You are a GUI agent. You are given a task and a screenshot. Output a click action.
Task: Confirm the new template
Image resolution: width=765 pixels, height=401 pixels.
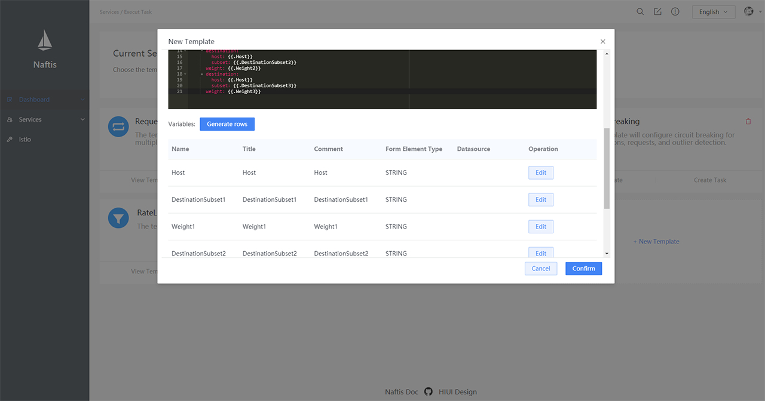pos(583,269)
